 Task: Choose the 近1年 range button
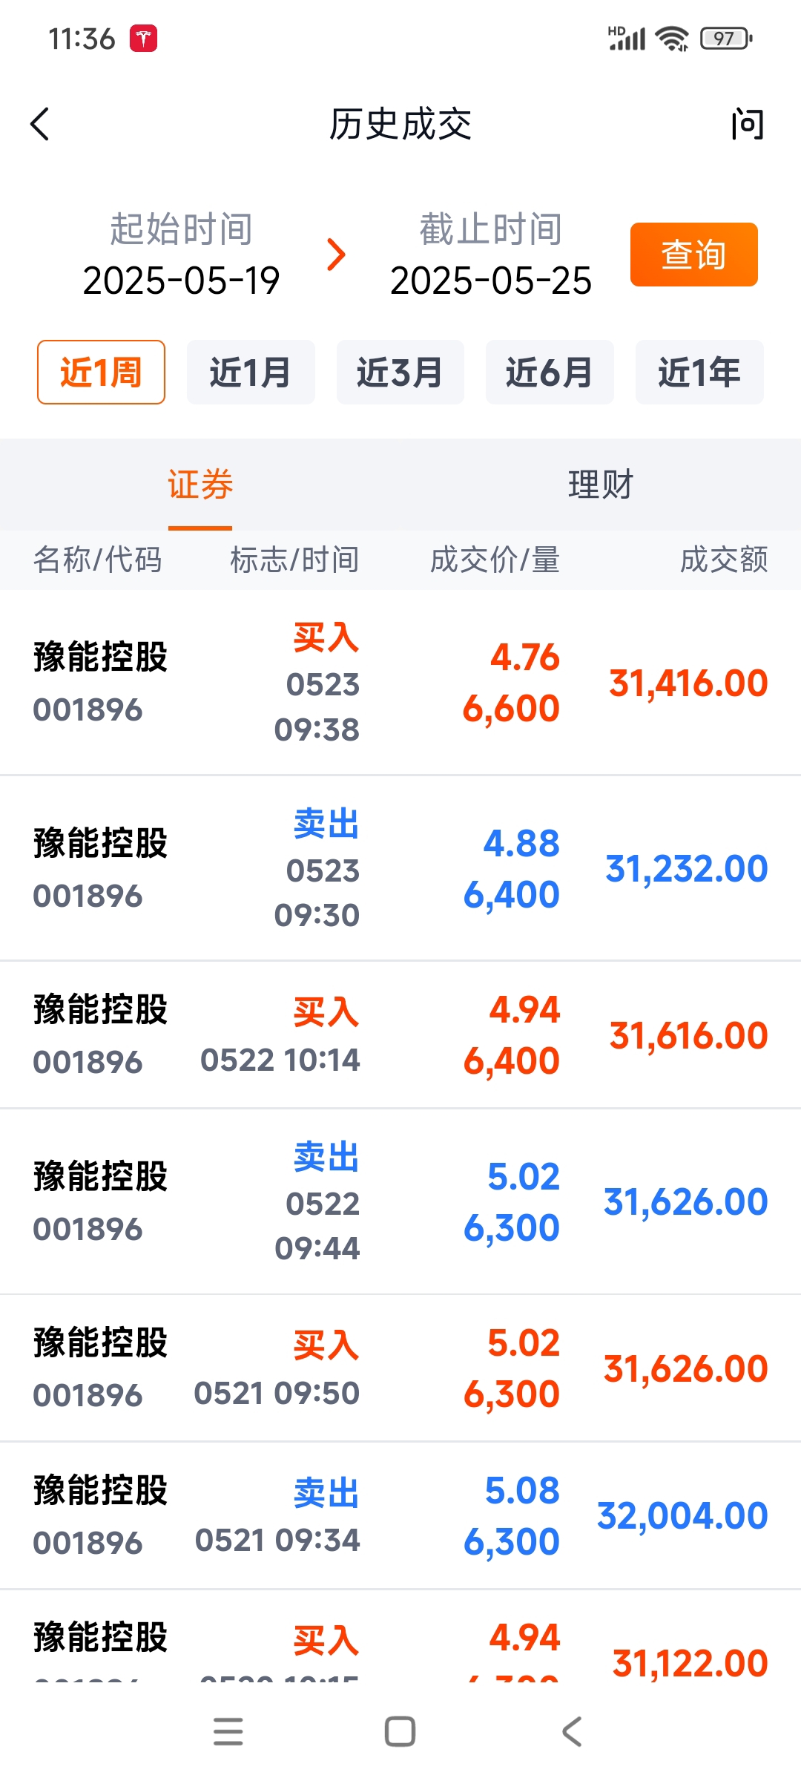pos(699,372)
